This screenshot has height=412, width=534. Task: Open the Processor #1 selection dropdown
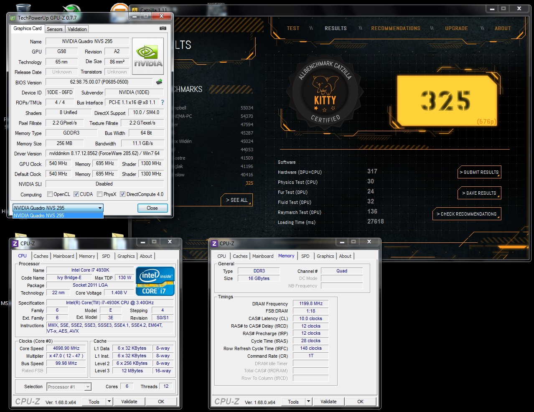(69, 387)
